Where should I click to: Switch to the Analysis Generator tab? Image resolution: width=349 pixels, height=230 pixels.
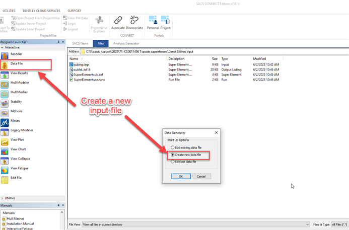[x=126, y=44]
